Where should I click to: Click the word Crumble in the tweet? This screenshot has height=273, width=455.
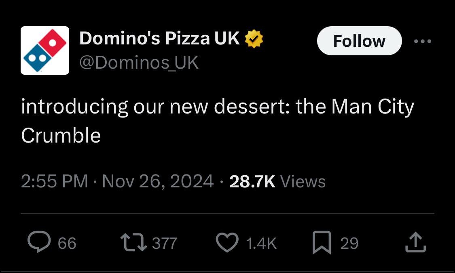tap(61, 136)
